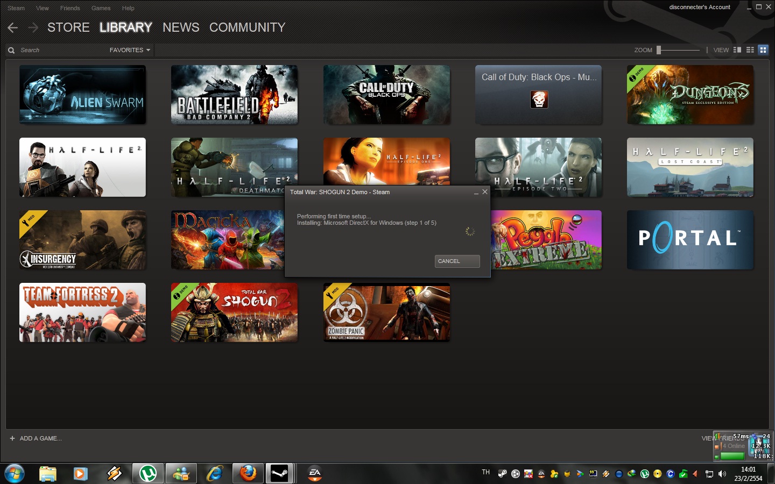
Task: Select the Zombie Panic mod tile
Action: click(386, 312)
